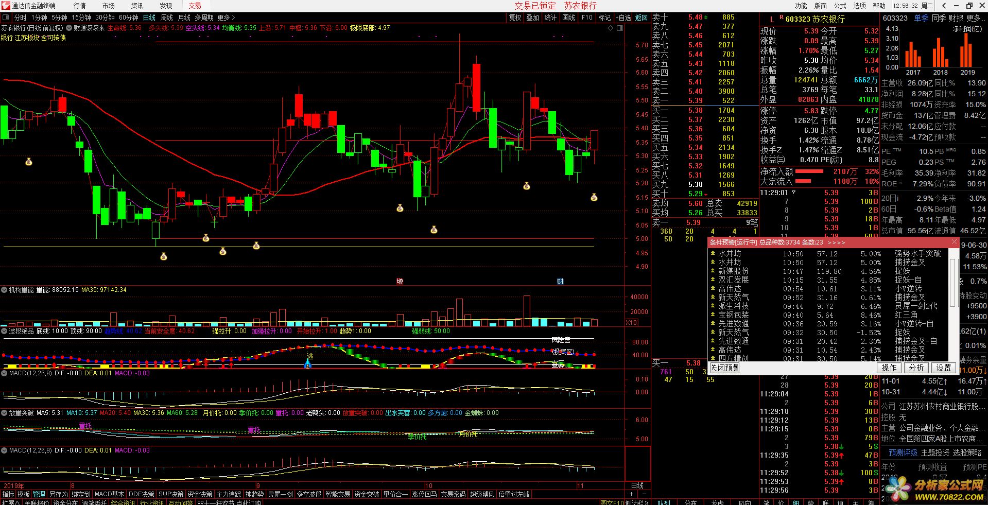The image size is (988, 505).
Task: Click the 逃 escape signal marker
Action: (309, 356)
